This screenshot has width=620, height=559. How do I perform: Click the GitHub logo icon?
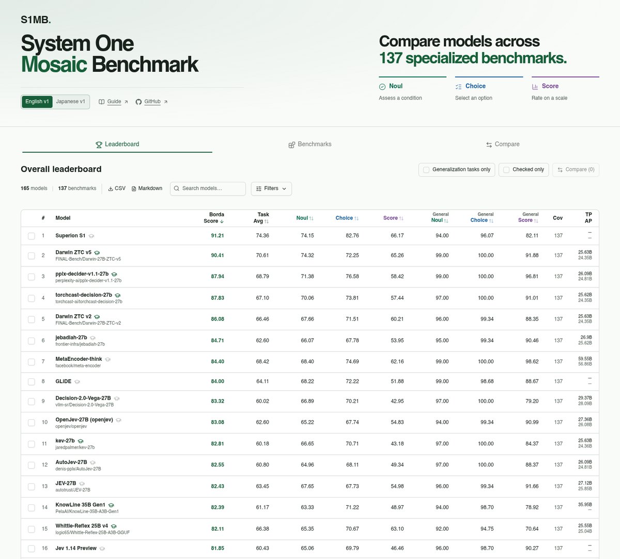click(x=138, y=102)
